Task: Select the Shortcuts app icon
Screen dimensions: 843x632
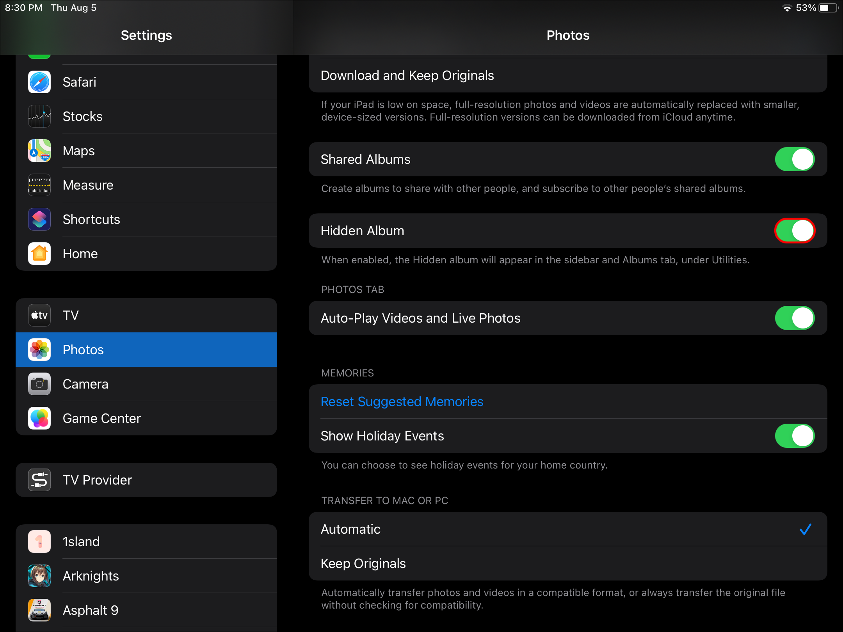Action: pos(39,219)
